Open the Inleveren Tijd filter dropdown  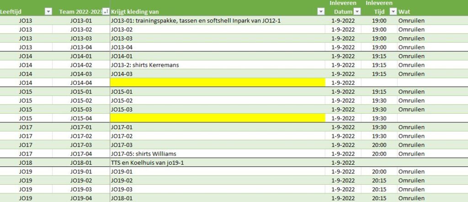pos(394,11)
